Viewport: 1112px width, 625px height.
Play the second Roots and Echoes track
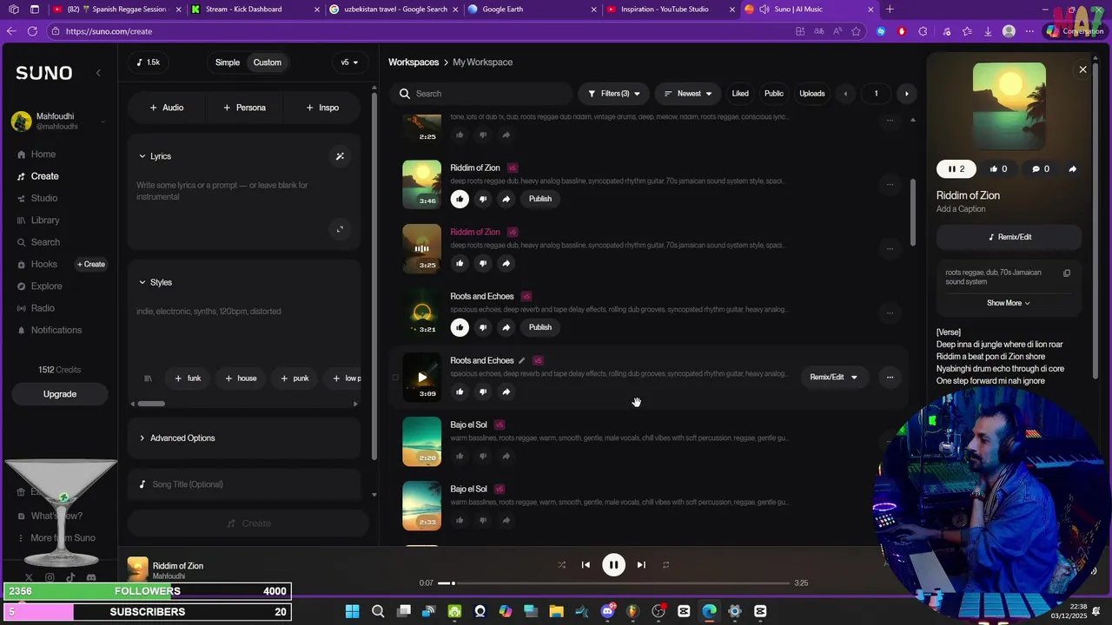coord(421,378)
